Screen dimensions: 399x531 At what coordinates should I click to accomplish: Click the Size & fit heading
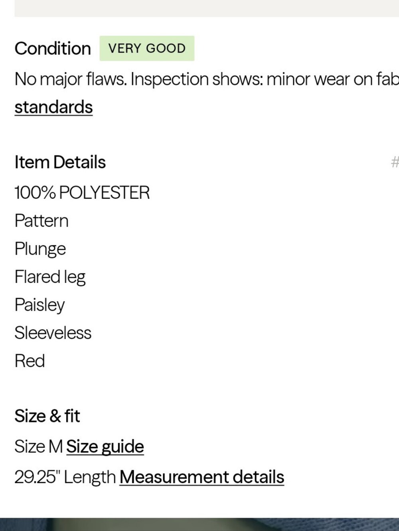(47, 416)
